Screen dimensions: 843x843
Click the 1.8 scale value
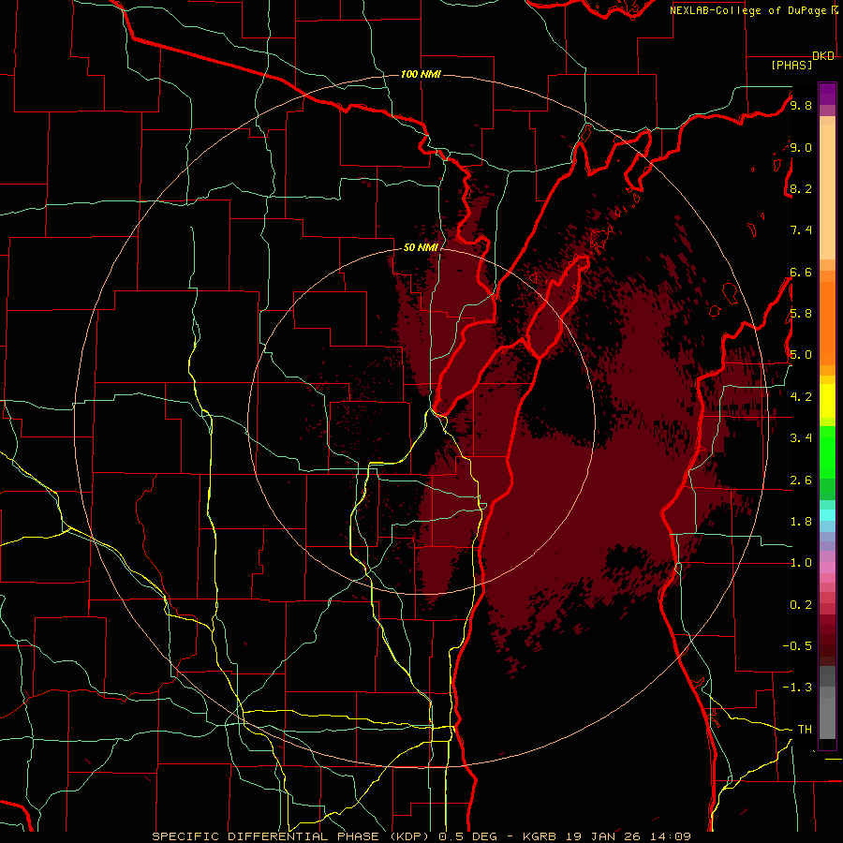tap(801, 522)
